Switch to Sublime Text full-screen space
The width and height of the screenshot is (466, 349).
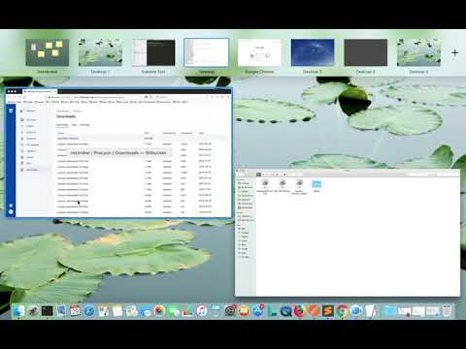pyautogui.click(x=153, y=52)
